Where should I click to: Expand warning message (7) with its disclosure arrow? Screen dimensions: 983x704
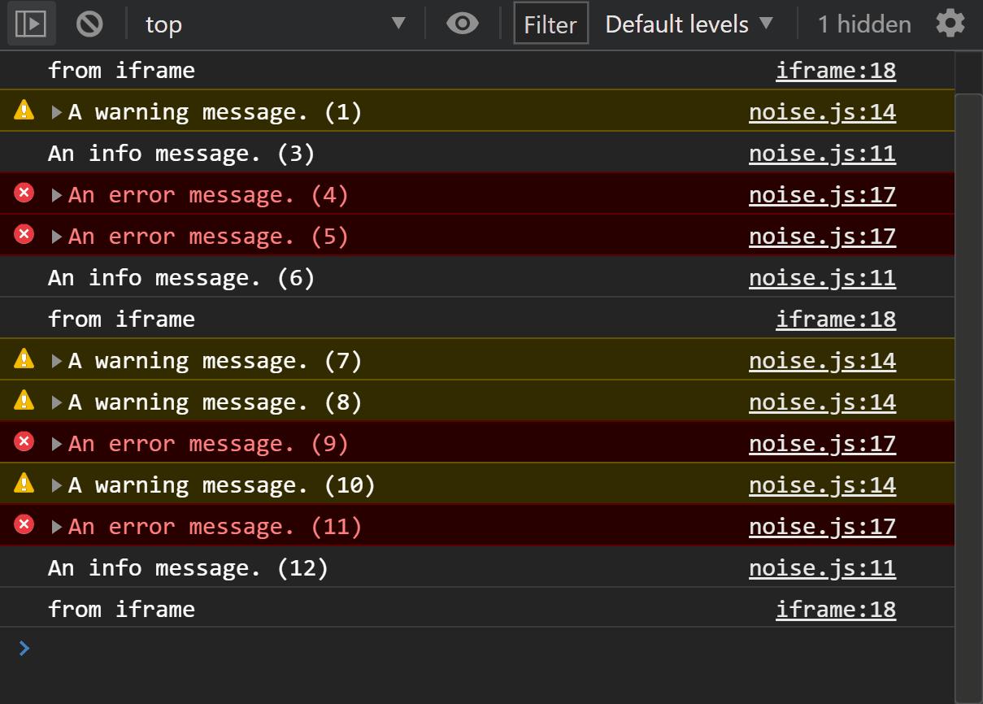click(x=55, y=359)
